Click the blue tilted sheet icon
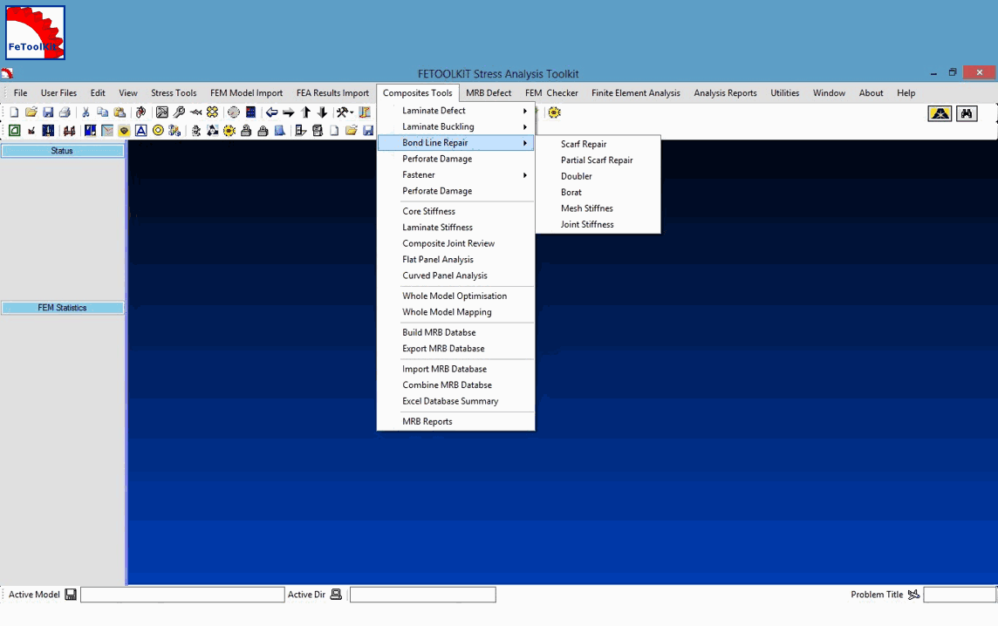 279,131
